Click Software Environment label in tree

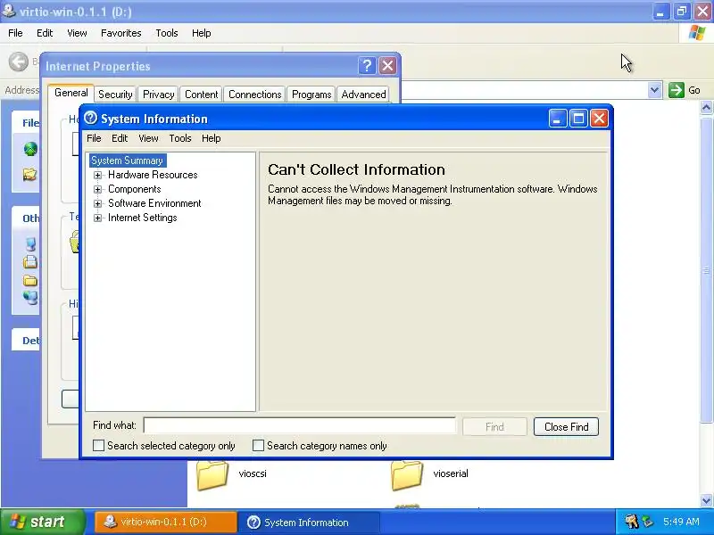[x=154, y=203]
